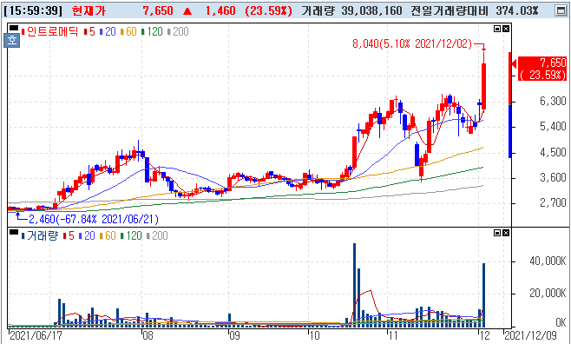Select the blue 20-day MA legend in the price chart

point(108,31)
